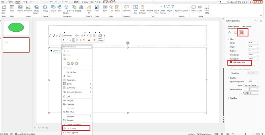Click the Screenshot icon in Images group
This screenshot has width=265, height=135.
[x=28, y=7]
